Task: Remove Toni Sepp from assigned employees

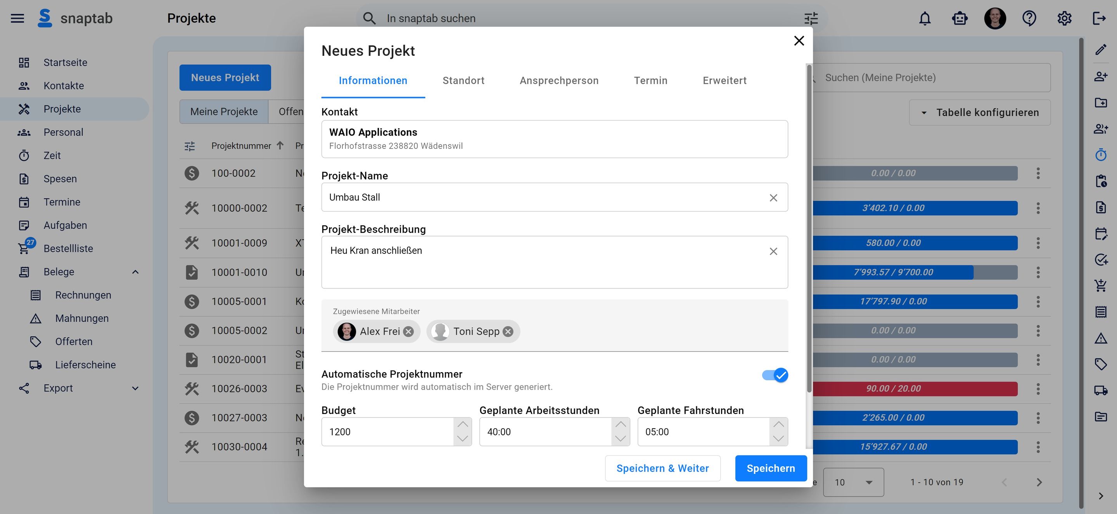Action: [x=508, y=331]
